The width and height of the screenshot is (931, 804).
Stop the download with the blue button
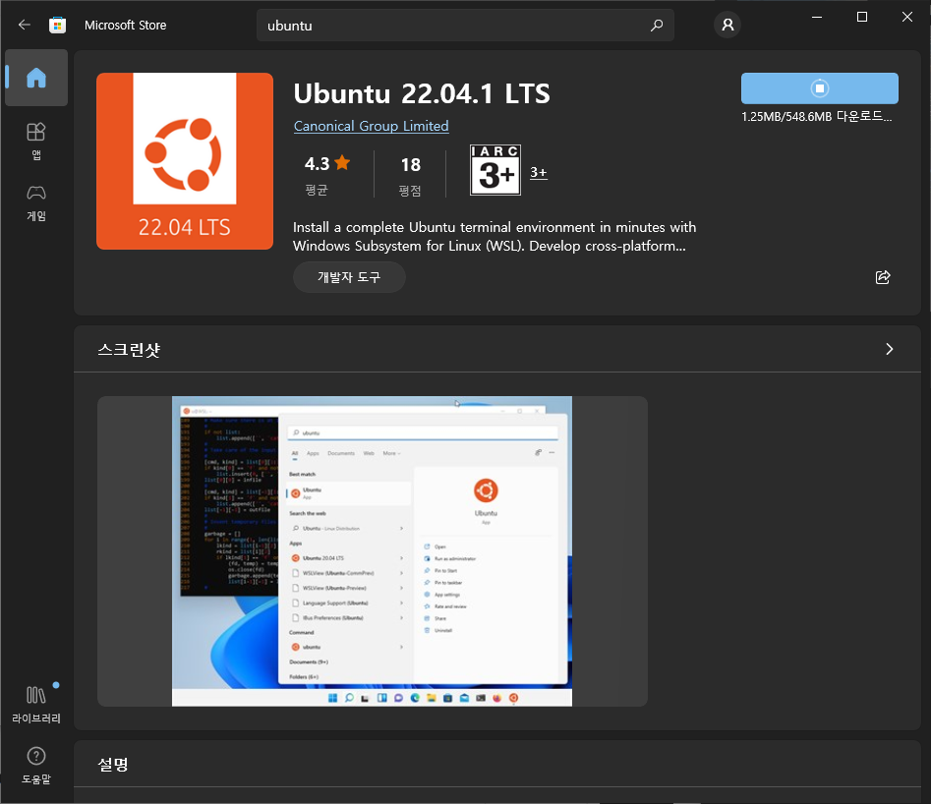tap(819, 88)
